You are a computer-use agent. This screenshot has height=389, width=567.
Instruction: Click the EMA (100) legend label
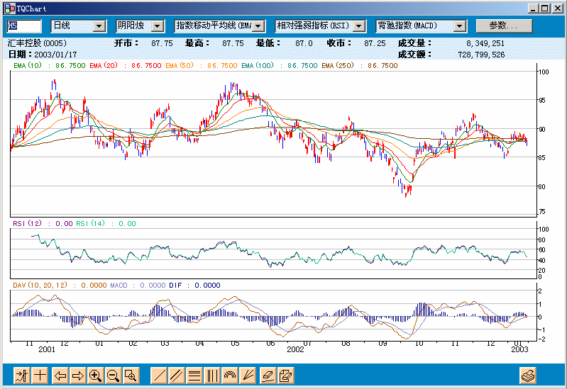coord(258,65)
